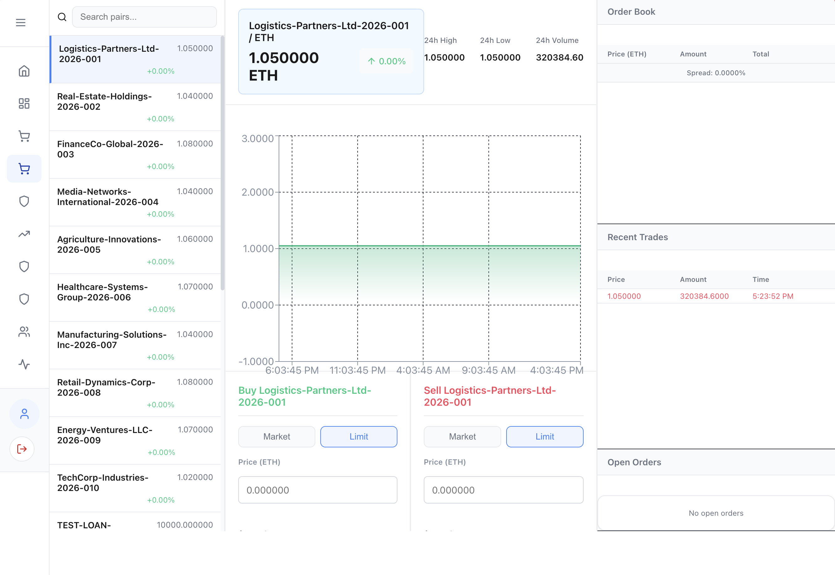Switch Buy order type to Market
Viewport: 835px width, 575px height.
click(276, 437)
